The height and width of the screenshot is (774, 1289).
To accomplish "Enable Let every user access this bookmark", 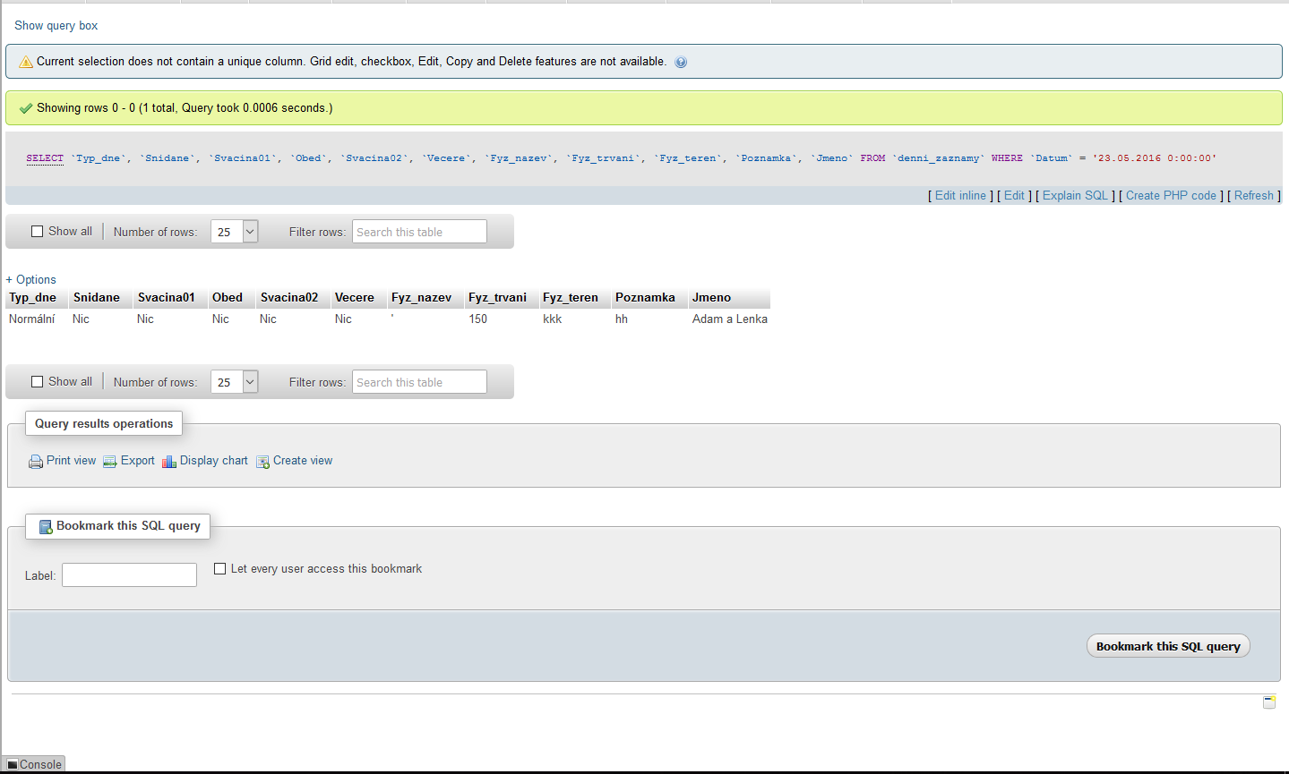I will (x=220, y=569).
